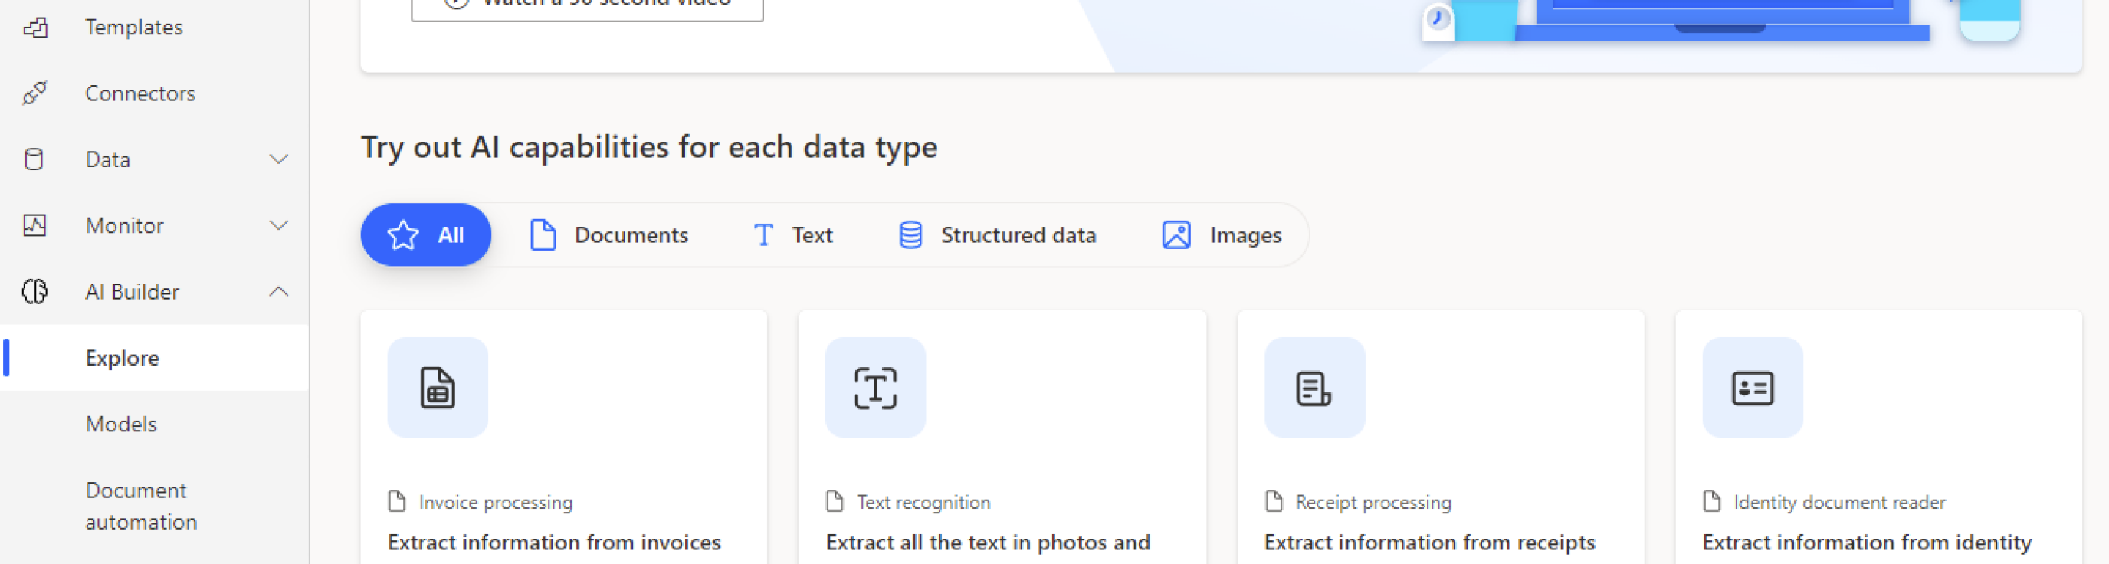The image size is (2109, 564).
Task: Select the All filter tab
Action: (426, 235)
